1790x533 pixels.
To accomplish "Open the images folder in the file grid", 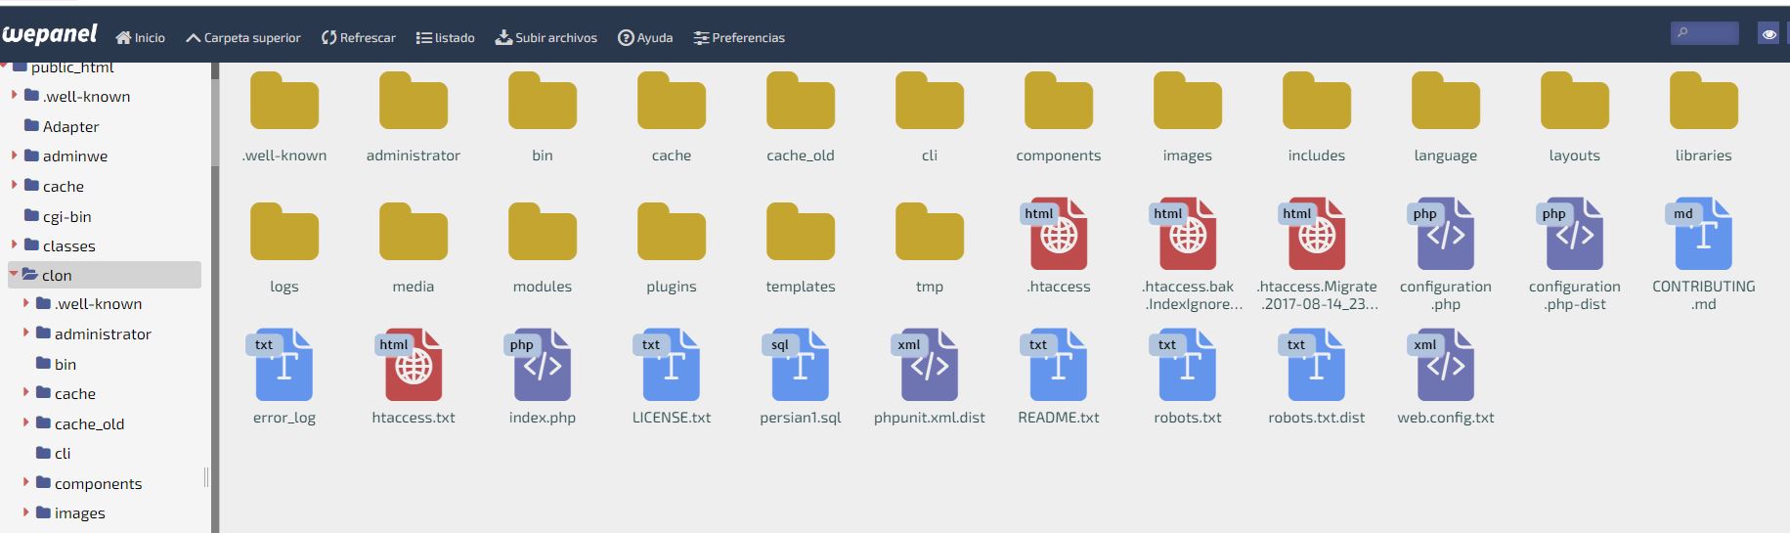I will (x=1188, y=100).
